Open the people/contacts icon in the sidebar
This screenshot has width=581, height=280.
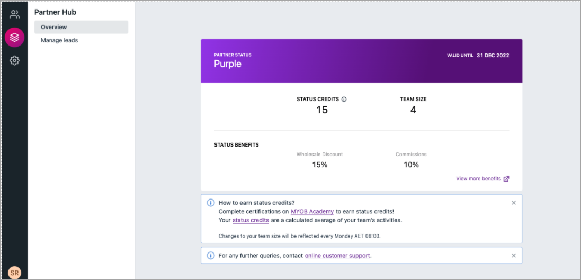click(x=14, y=14)
